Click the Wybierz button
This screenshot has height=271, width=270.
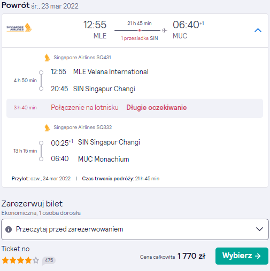tap(242, 256)
